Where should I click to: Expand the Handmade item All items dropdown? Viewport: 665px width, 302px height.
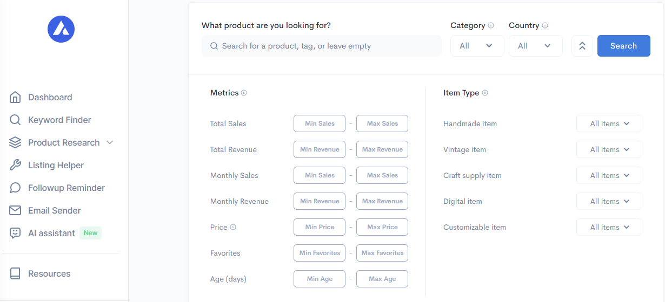[x=608, y=123]
